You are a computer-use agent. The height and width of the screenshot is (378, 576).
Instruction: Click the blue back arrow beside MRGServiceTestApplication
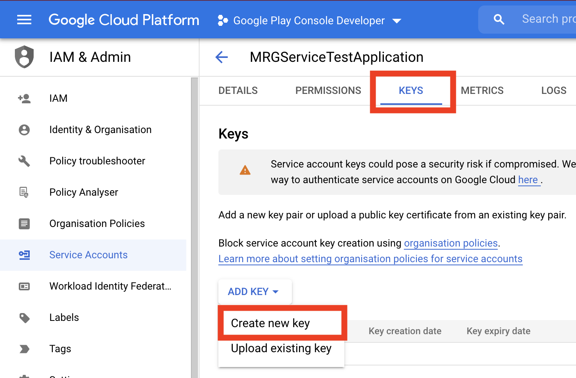[221, 57]
